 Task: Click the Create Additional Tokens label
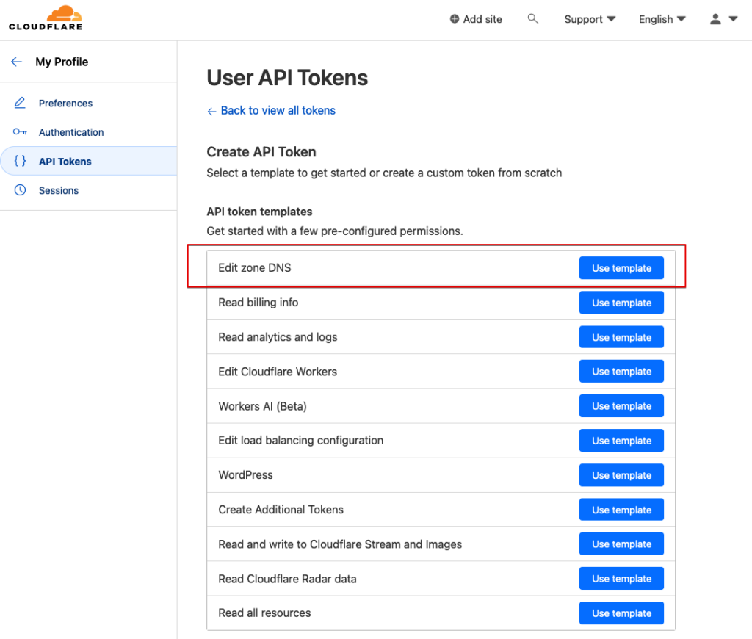(x=281, y=510)
